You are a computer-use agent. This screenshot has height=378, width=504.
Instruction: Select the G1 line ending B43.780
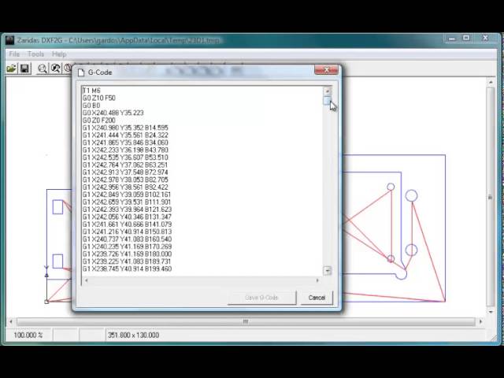125,150
